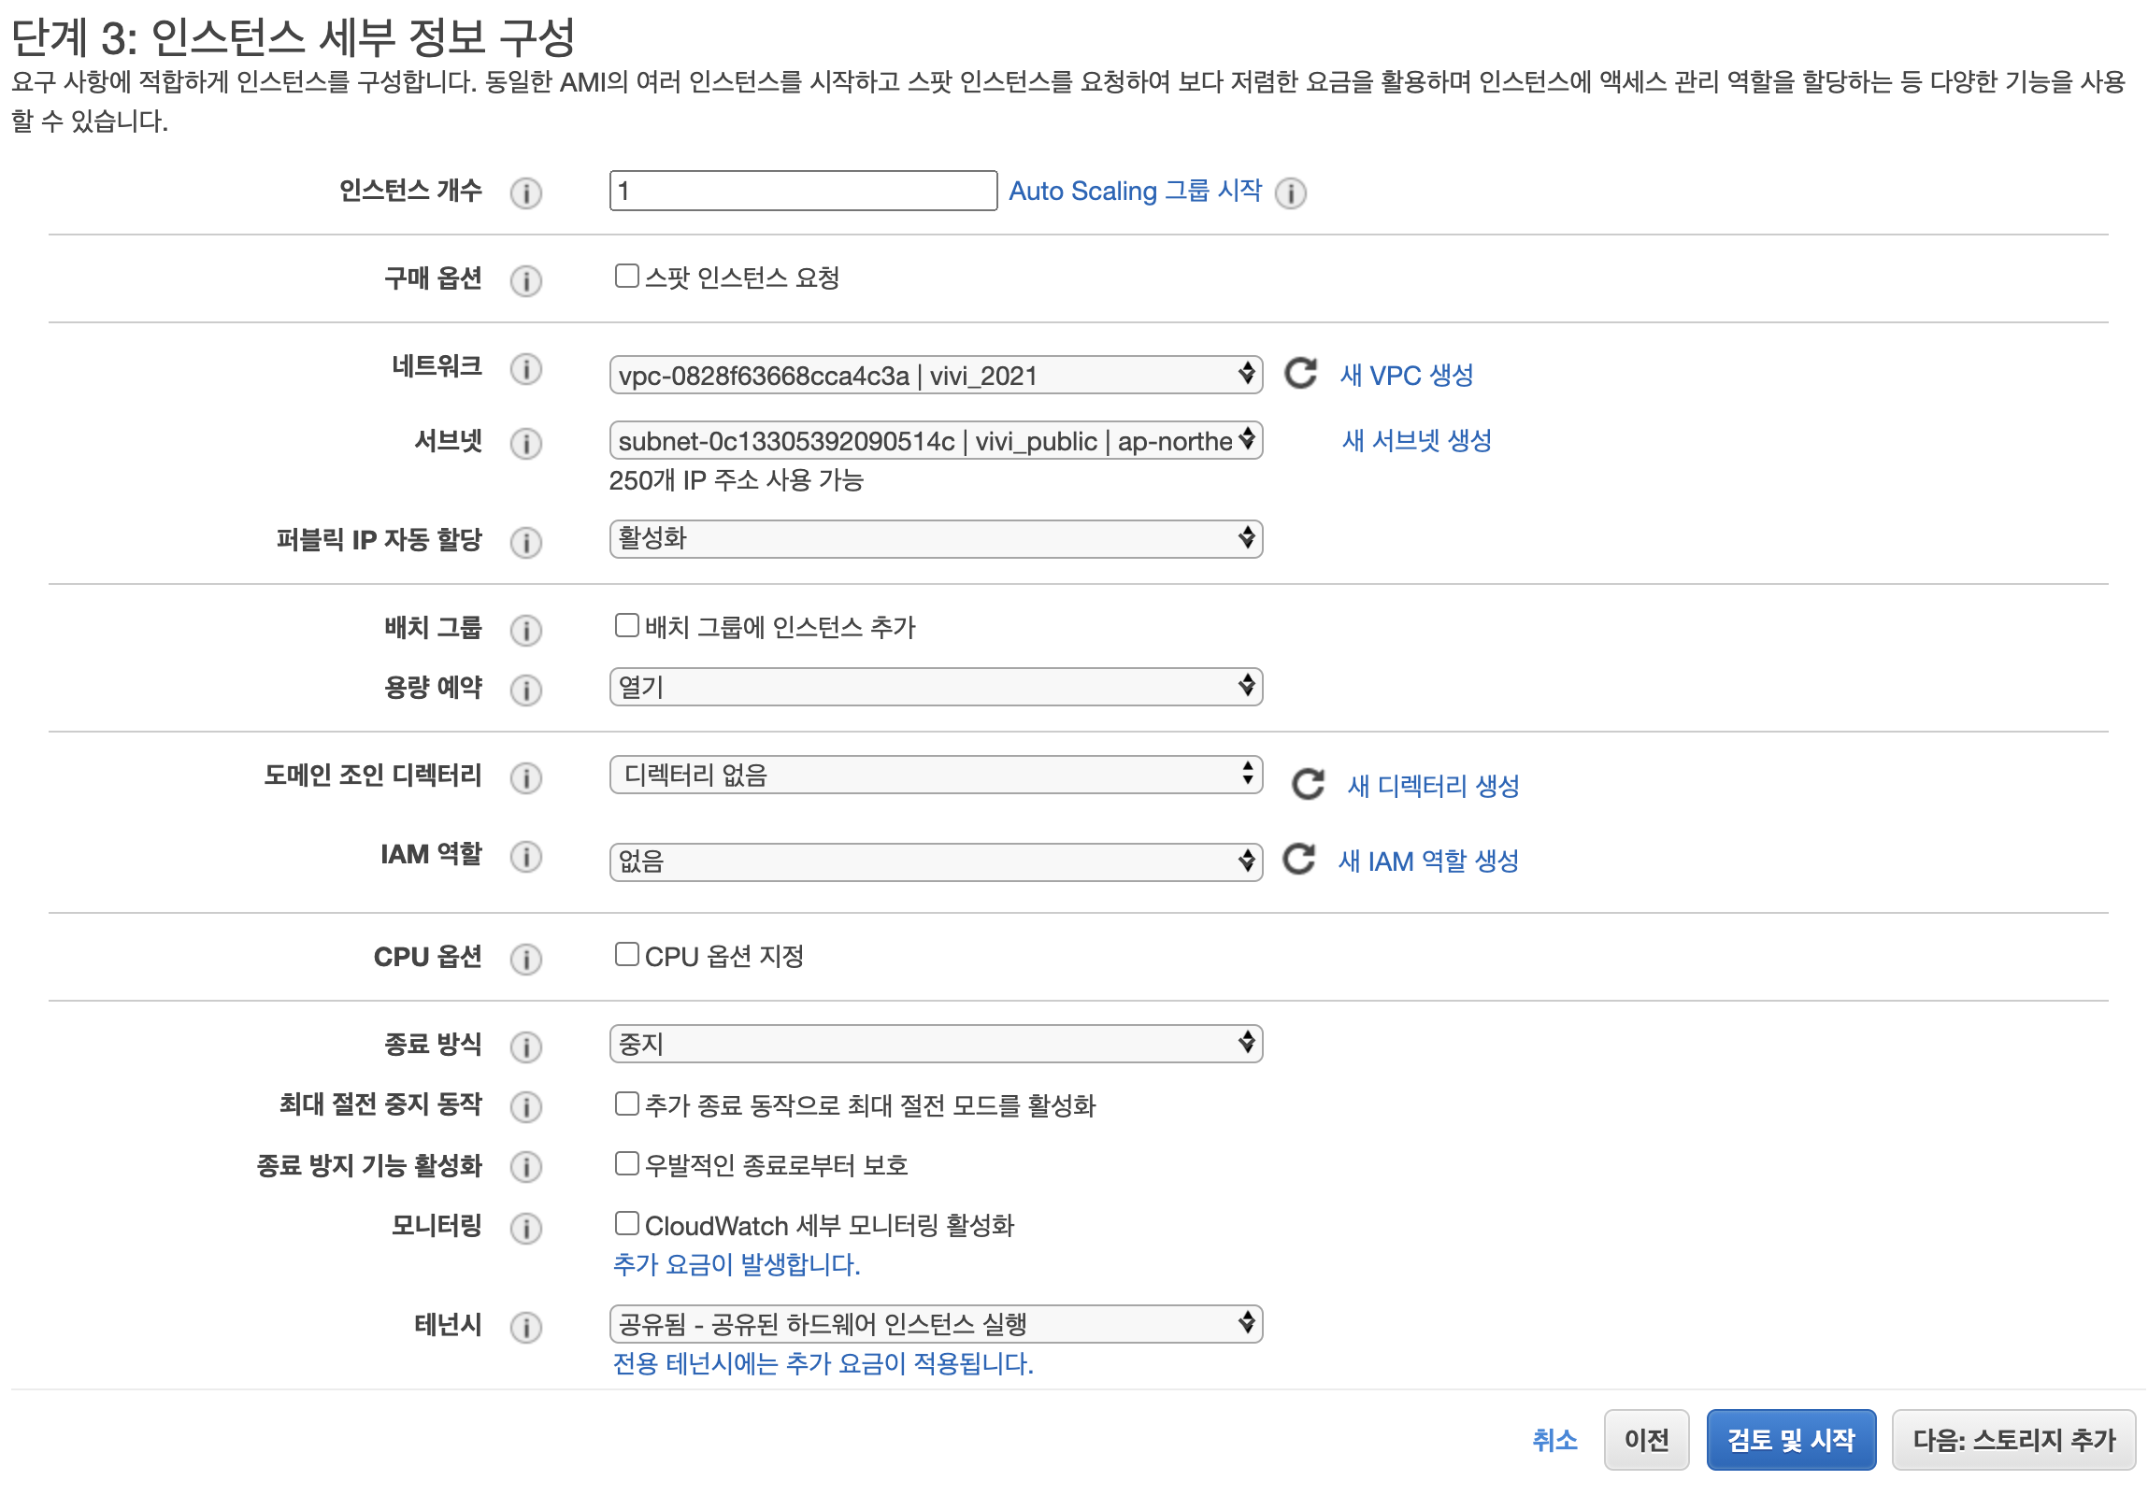Click info icon next to CPU 옵션

coord(525,959)
